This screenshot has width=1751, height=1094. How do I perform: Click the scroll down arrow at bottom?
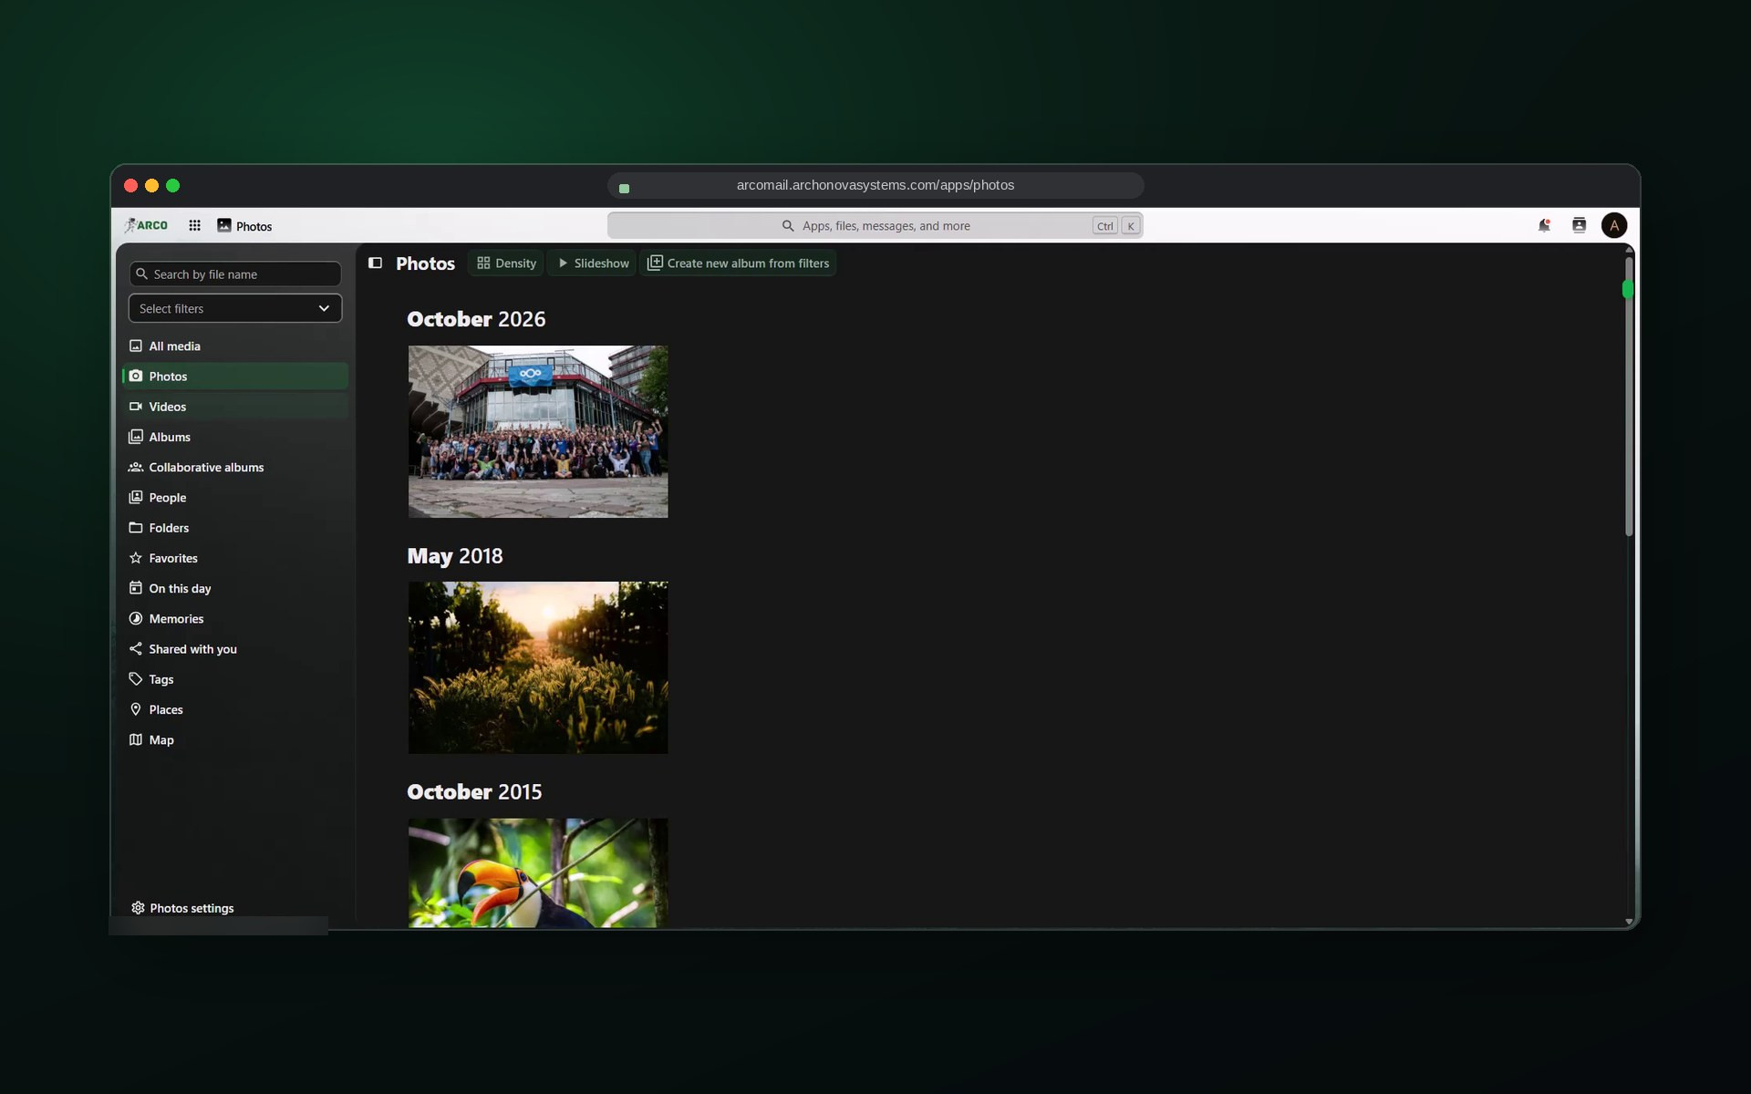click(x=1629, y=922)
